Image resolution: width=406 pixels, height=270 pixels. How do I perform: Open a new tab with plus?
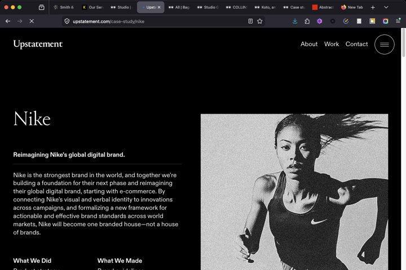coord(373,7)
